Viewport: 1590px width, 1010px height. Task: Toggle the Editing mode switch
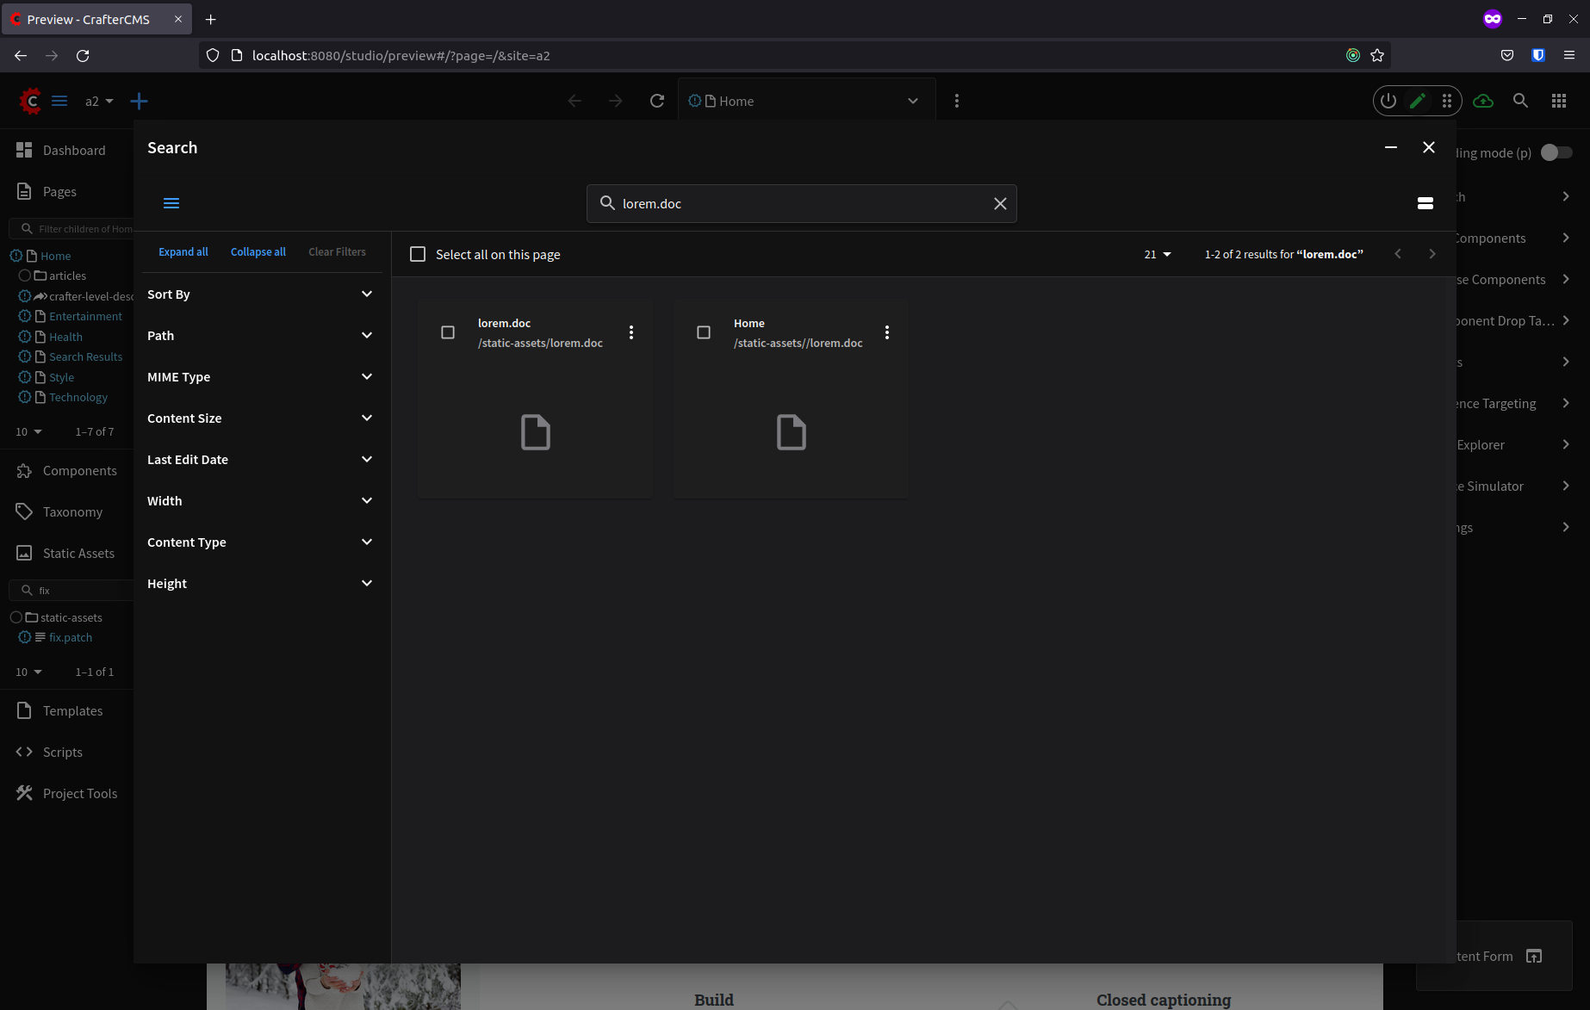(x=1556, y=152)
